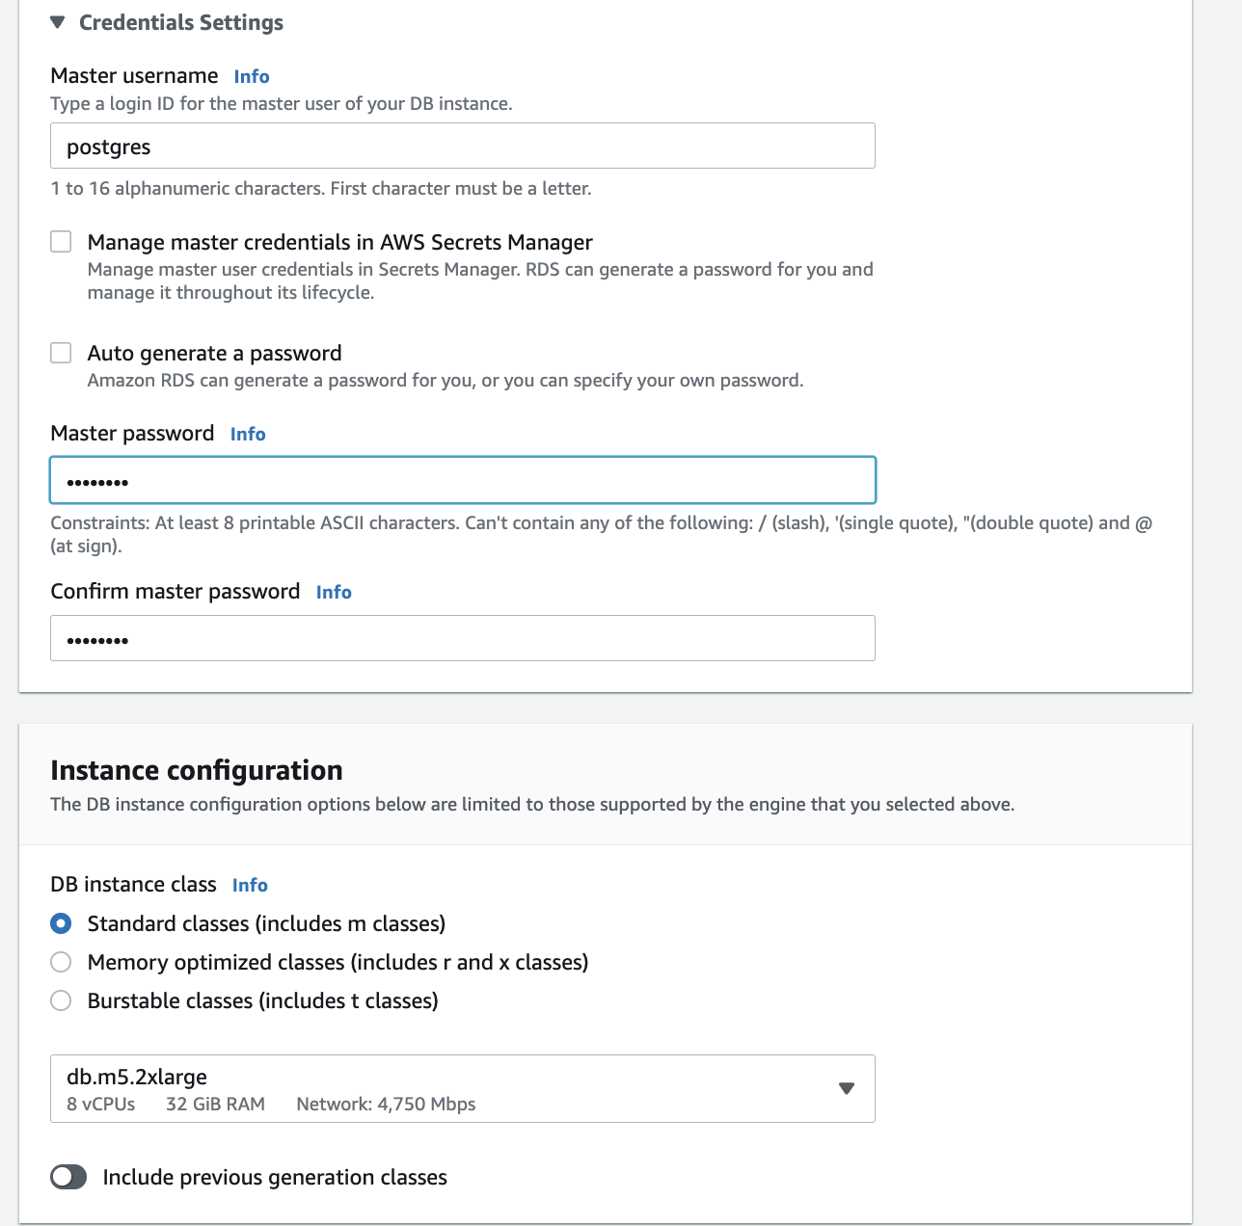Image resolution: width=1242 pixels, height=1226 pixels.
Task: Open Info link for DB instance class
Action: [250, 885]
